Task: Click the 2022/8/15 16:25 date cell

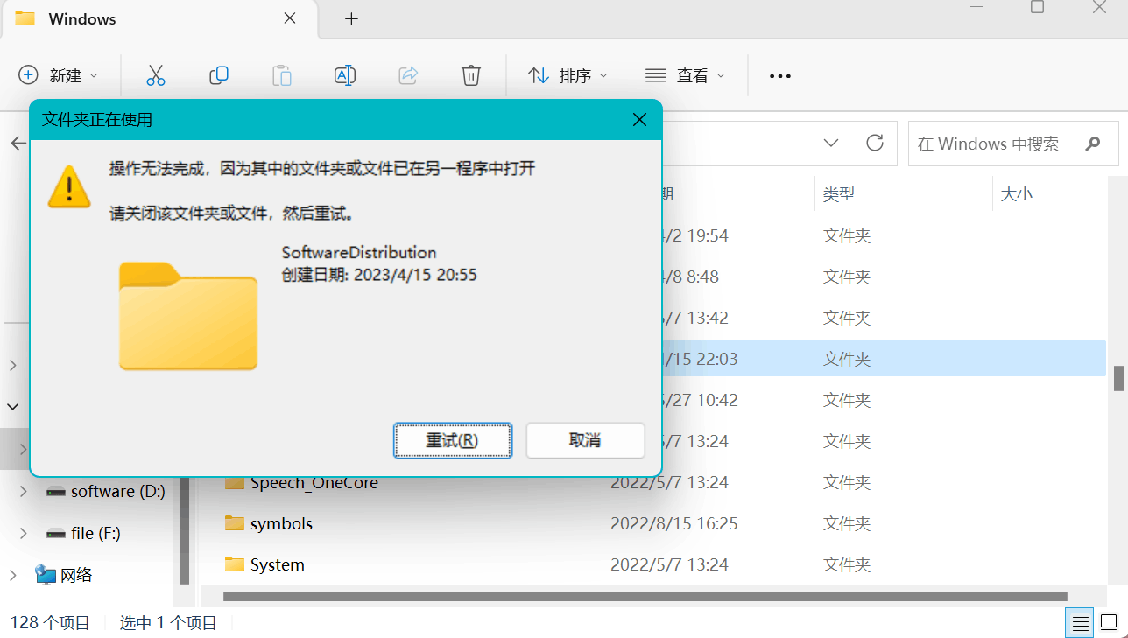Action: [x=674, y=523]
